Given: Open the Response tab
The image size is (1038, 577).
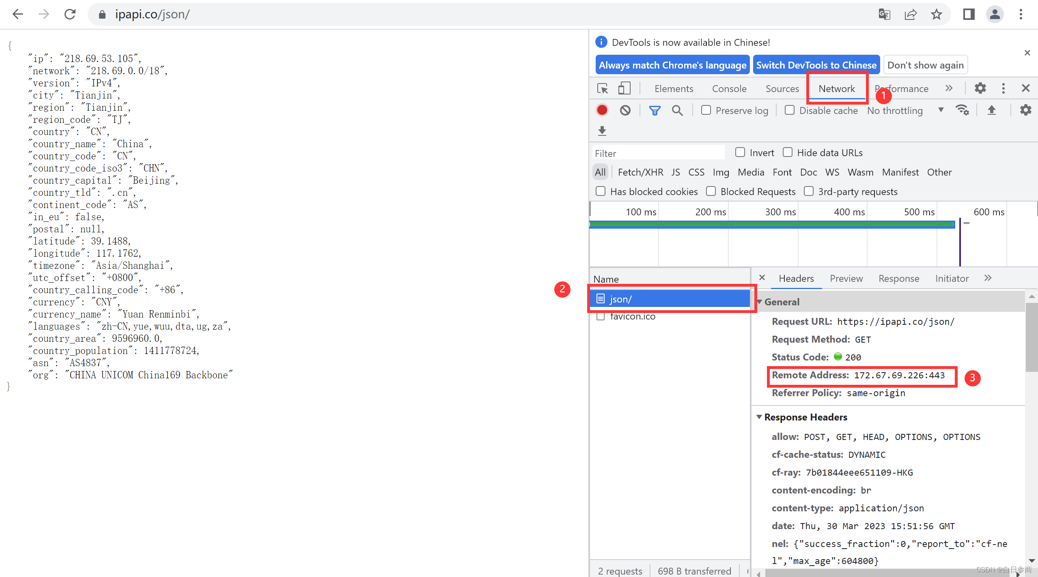Looking at the screenshot, I should click(x=899, y=279).
